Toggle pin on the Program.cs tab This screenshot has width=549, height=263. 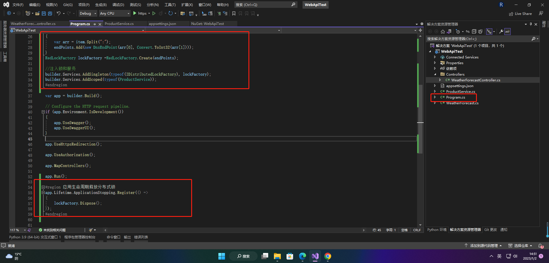point(94,24)
